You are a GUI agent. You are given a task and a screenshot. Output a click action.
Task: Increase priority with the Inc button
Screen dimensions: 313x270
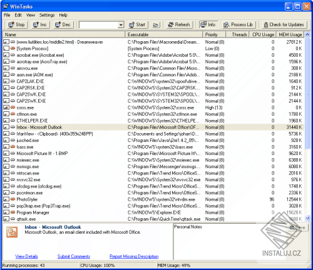click(40, 25)
